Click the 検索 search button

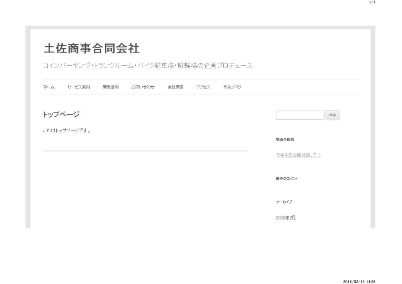pos(333,115)
